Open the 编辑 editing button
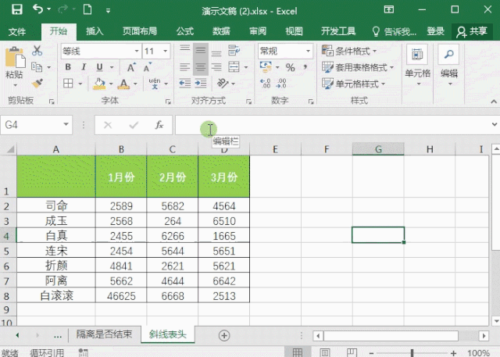This screenshot has width=500, height=357. coord(449,66)
